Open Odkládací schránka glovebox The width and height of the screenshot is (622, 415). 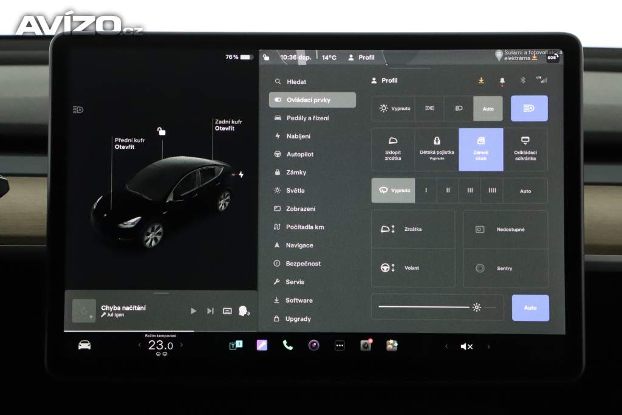click(525, 149)
